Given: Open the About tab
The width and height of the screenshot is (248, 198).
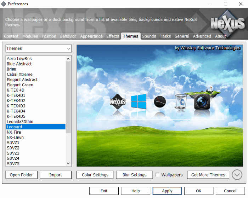Looking at the screenshot, I should point(220,36).
